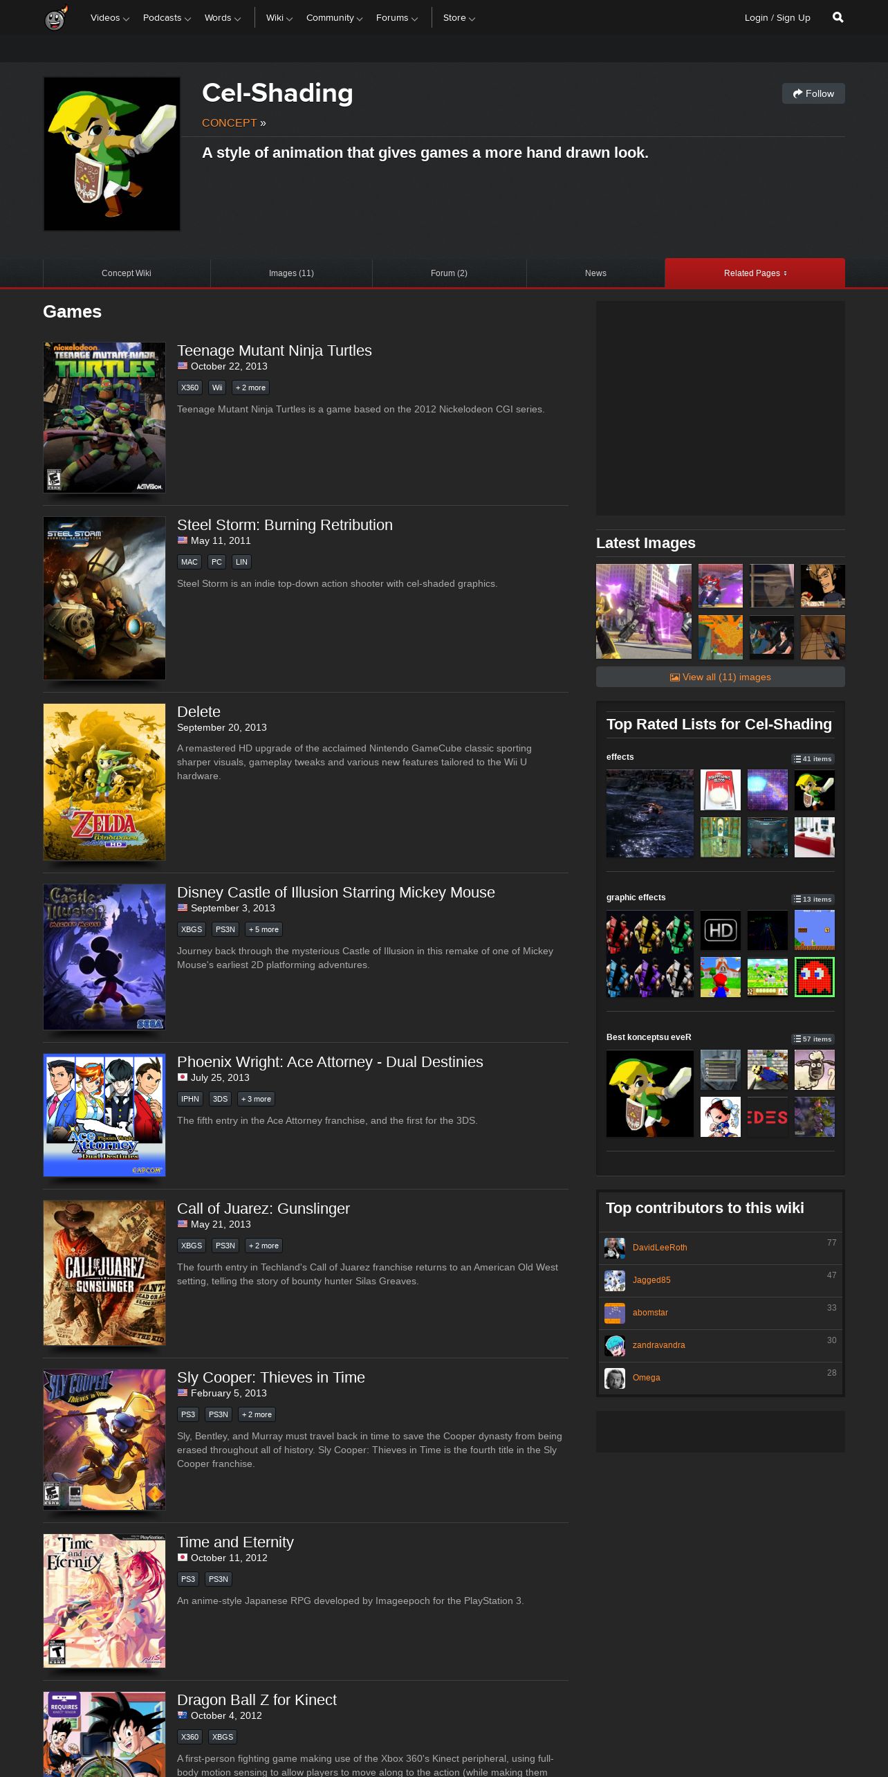This screenshot has height=1777, width=888.
Task: Click the Zelda Wind Waker HD cover
Action: point(104,782)
